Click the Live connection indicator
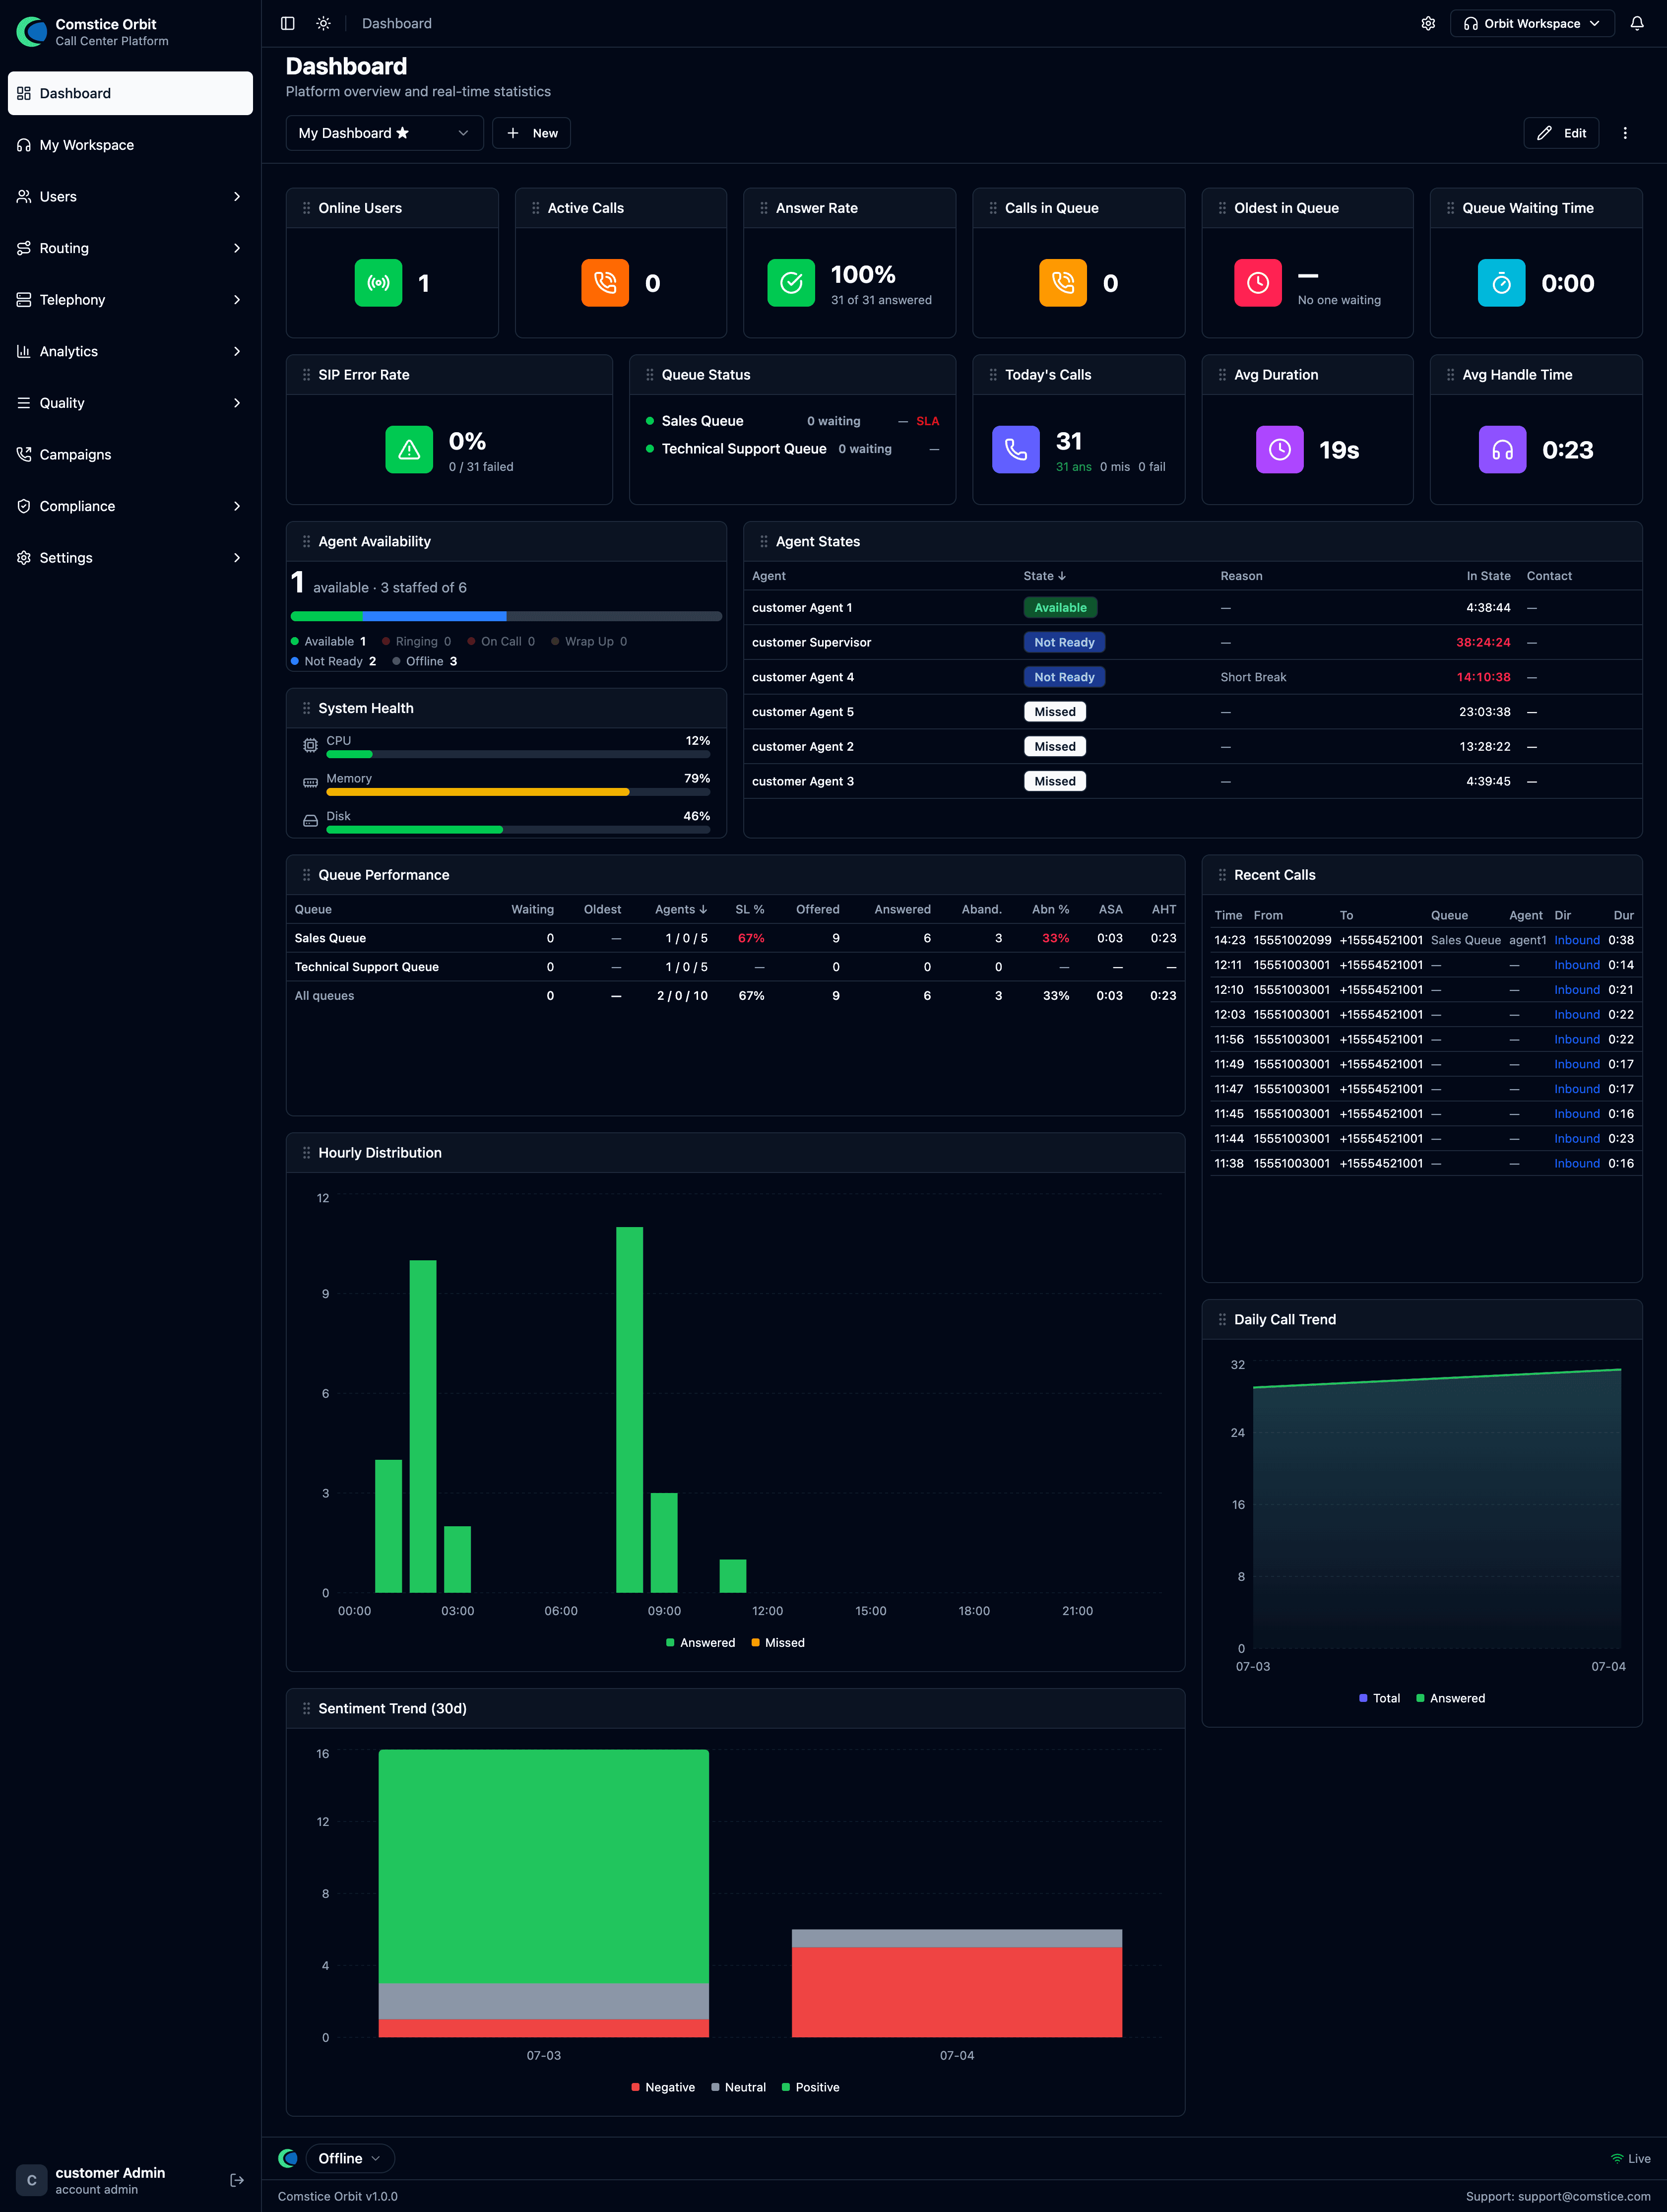Image resolution: width=1667 pixels, height=2212 pixels. (1630, 2158)
